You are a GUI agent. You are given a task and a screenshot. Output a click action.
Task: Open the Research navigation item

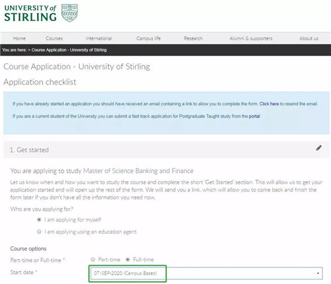click(x=193, y=38)
